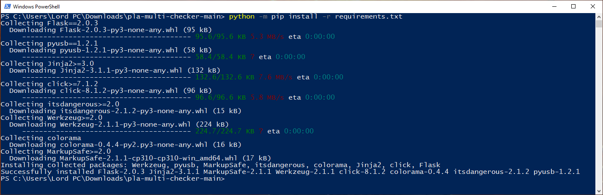Click the "Collecting colorama" line
Image resolution: width=603 pixels, height=195 pixels.
41,138
